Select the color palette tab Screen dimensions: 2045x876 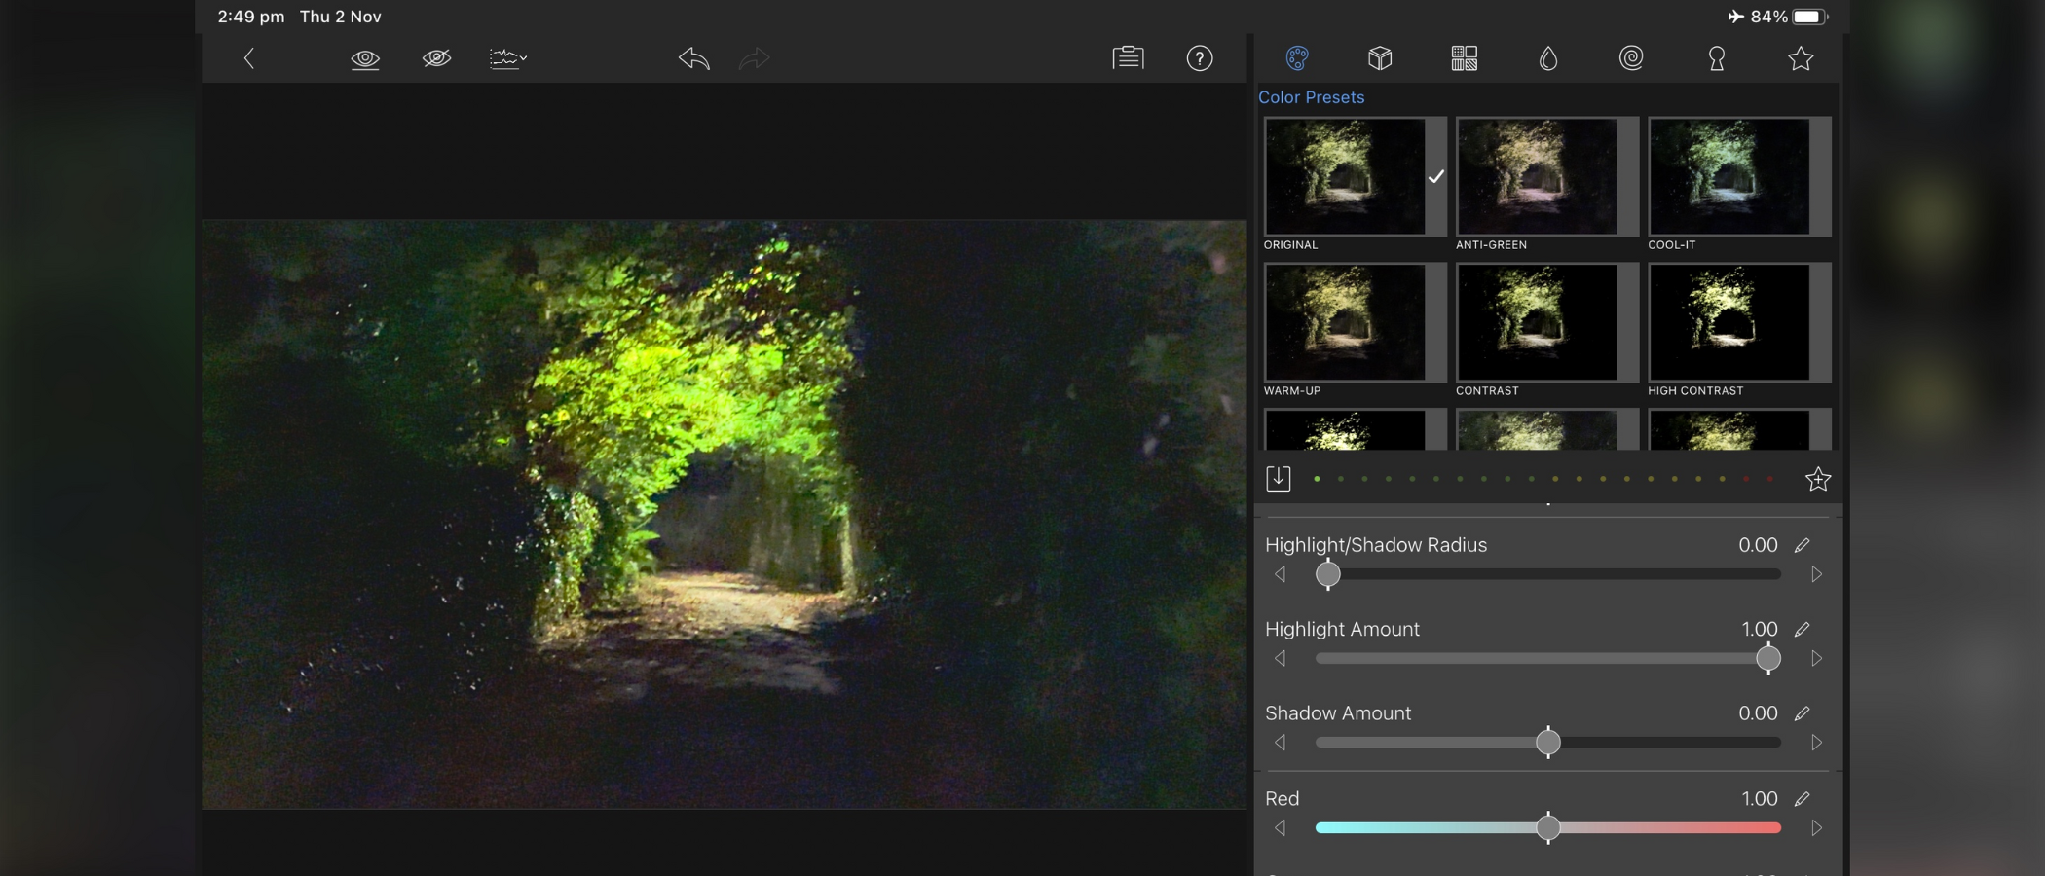(1297, 58)
